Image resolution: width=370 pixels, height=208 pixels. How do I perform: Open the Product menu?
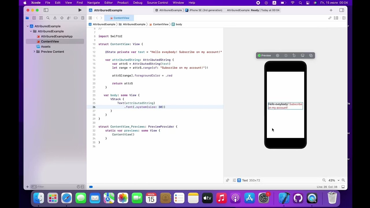click(x=123, y=3)
